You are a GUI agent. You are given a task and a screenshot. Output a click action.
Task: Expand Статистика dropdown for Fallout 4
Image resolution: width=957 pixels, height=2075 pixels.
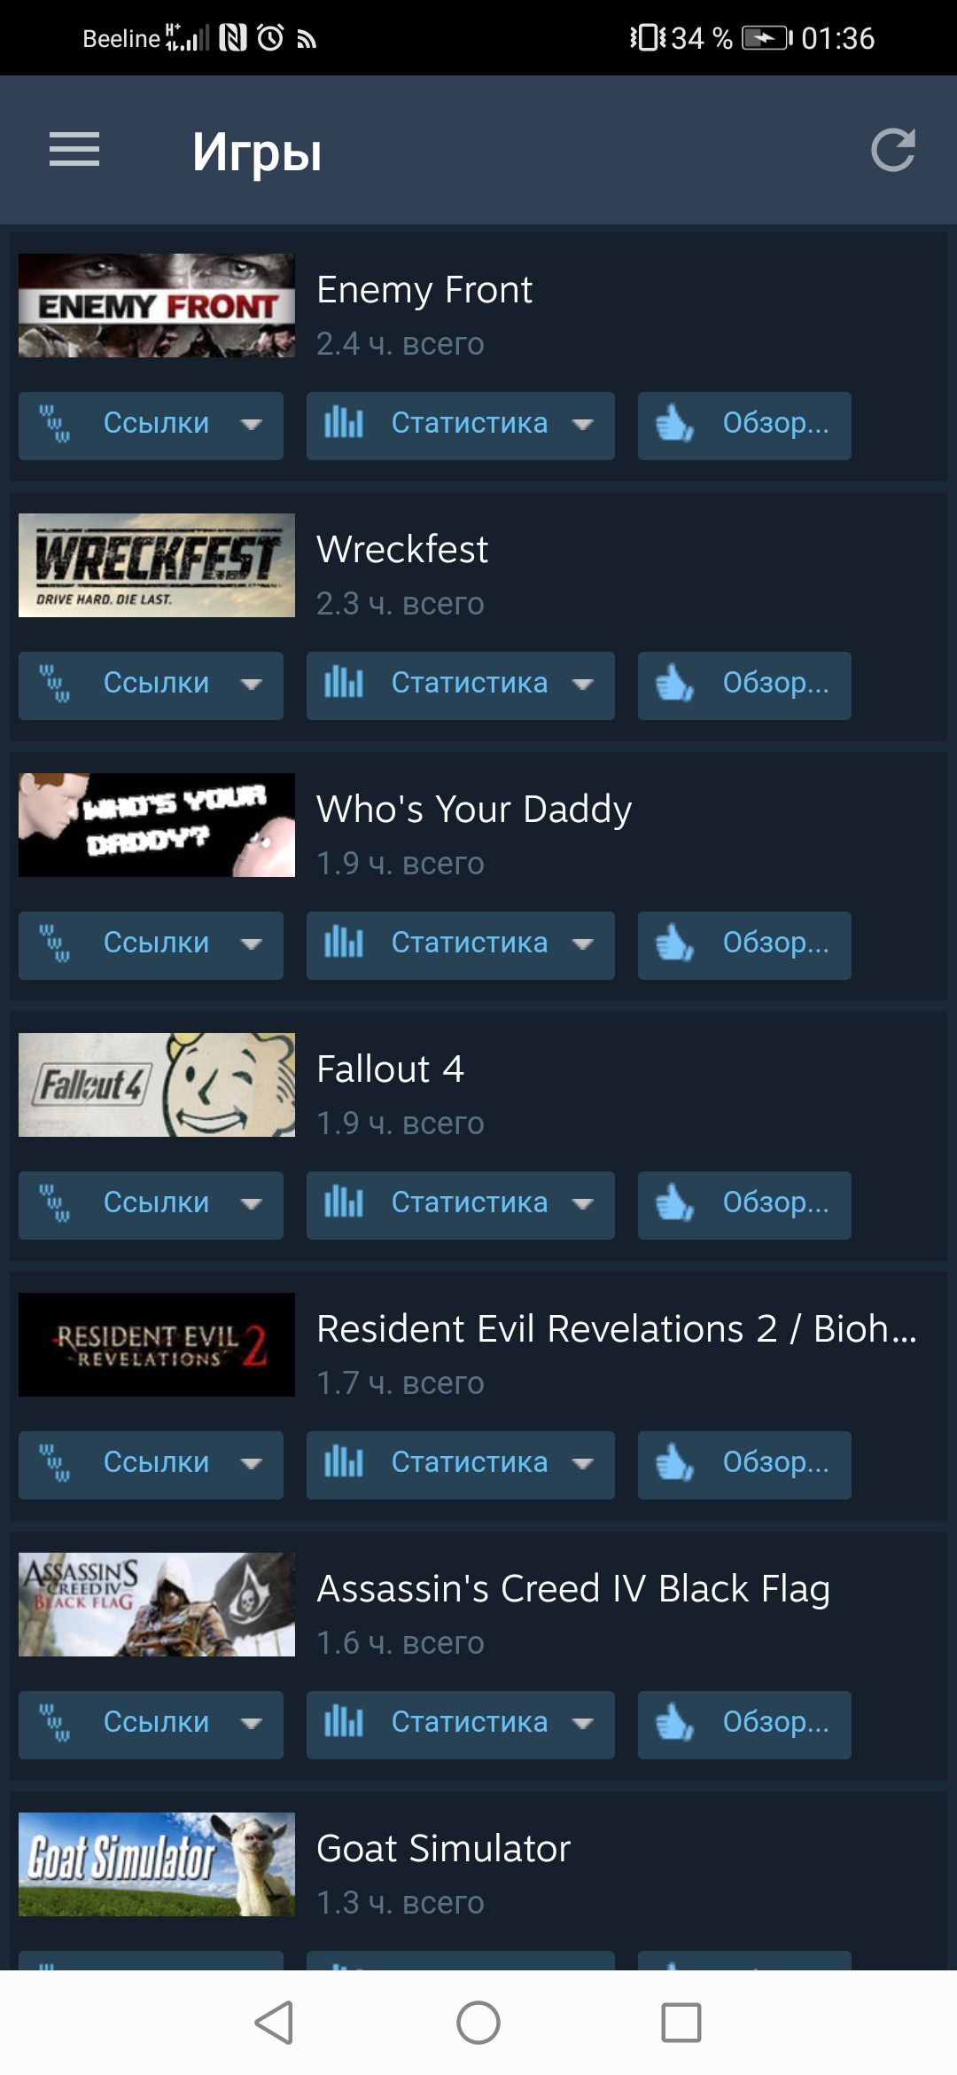[460, 1205]
